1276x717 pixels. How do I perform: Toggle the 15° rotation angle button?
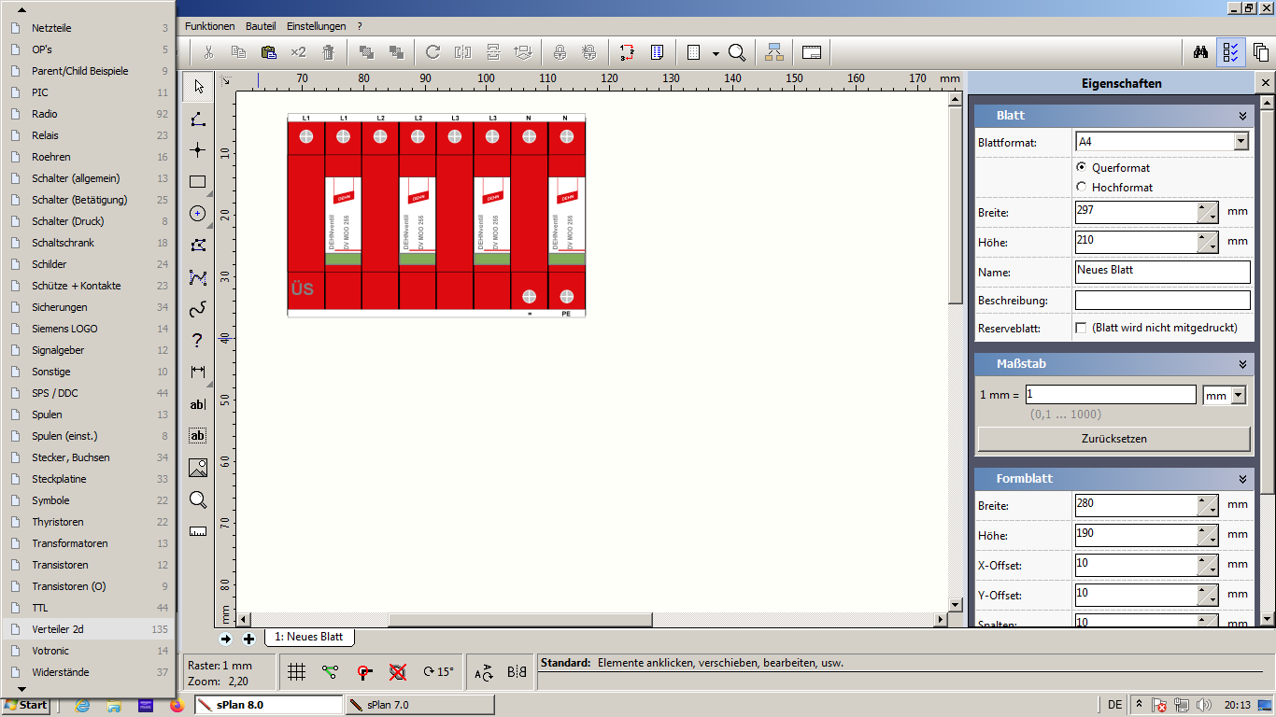click(x=438, y=671)
